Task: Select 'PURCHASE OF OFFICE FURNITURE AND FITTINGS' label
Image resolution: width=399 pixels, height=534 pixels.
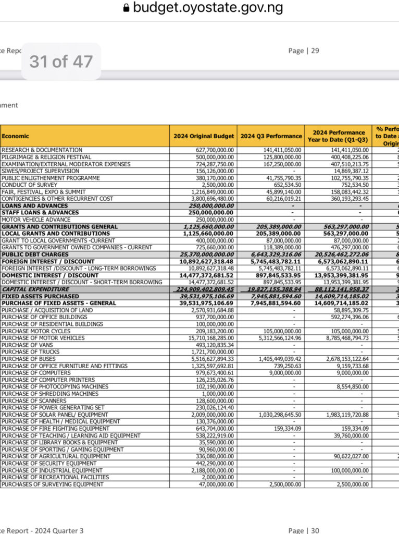Action: click(x=65, y=366)
